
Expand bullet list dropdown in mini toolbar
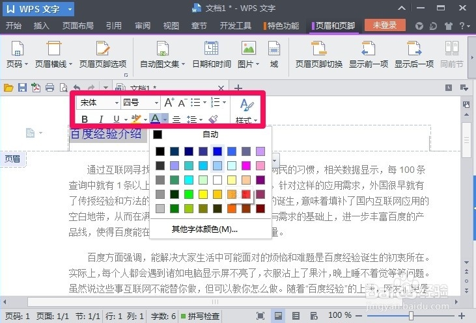pos(204,103)
